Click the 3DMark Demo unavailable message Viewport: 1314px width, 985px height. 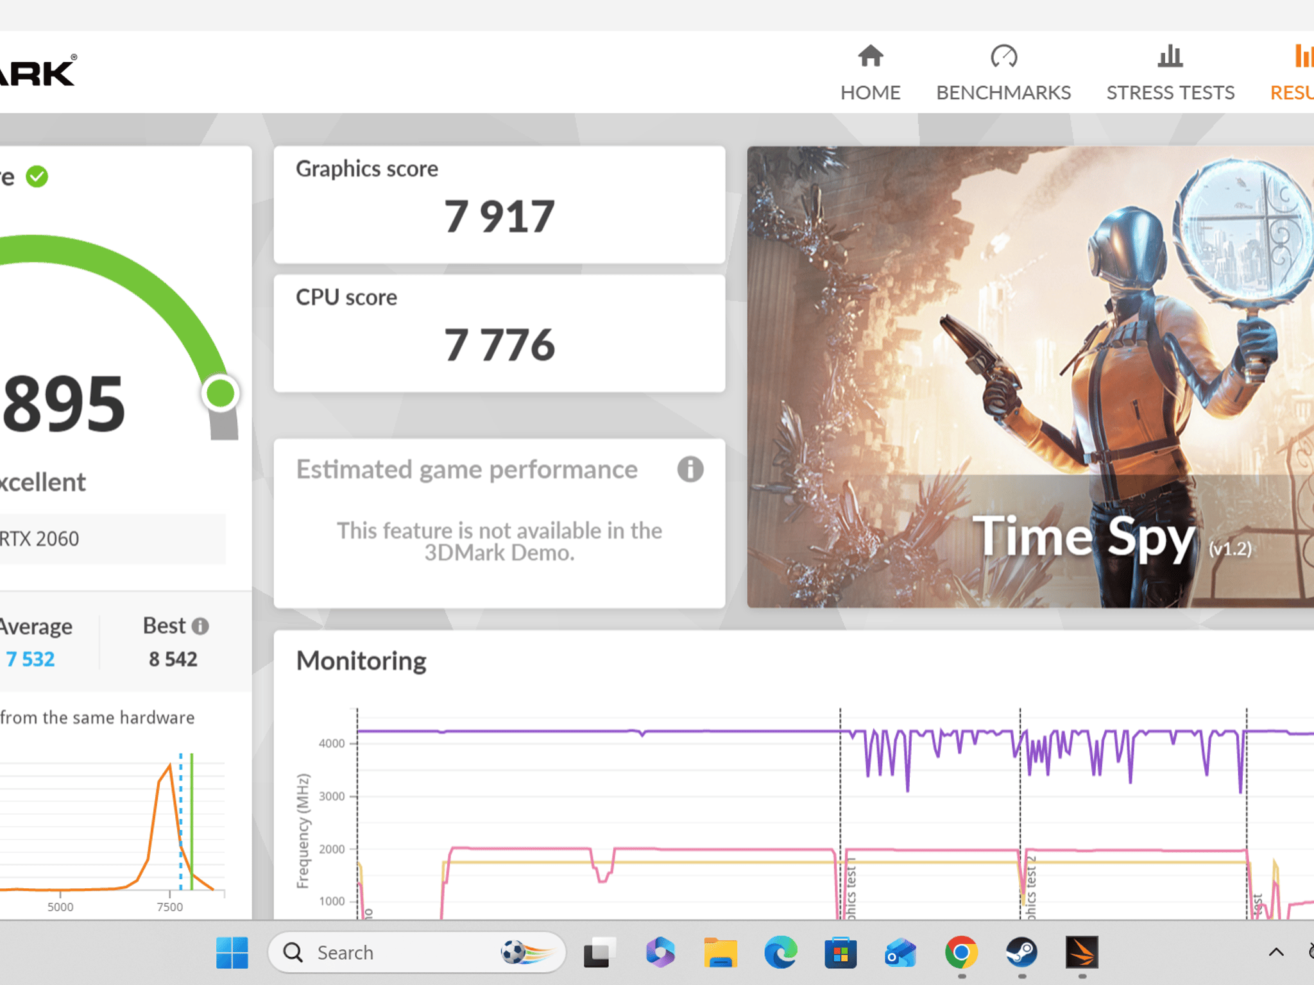click(499, 542)
